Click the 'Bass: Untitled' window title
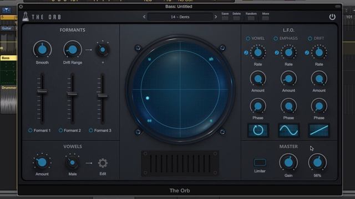Image resolution: width=355 pixels, height=199 pixels. click(179, 7)
